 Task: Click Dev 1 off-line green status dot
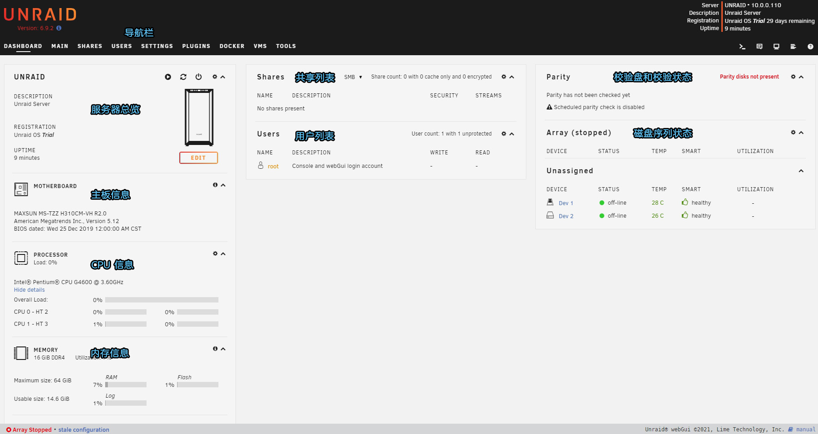602,203
